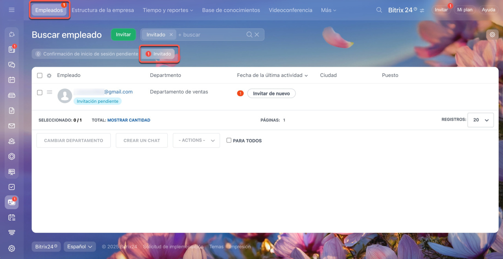Go to the Empleados tab

point(49,10)
